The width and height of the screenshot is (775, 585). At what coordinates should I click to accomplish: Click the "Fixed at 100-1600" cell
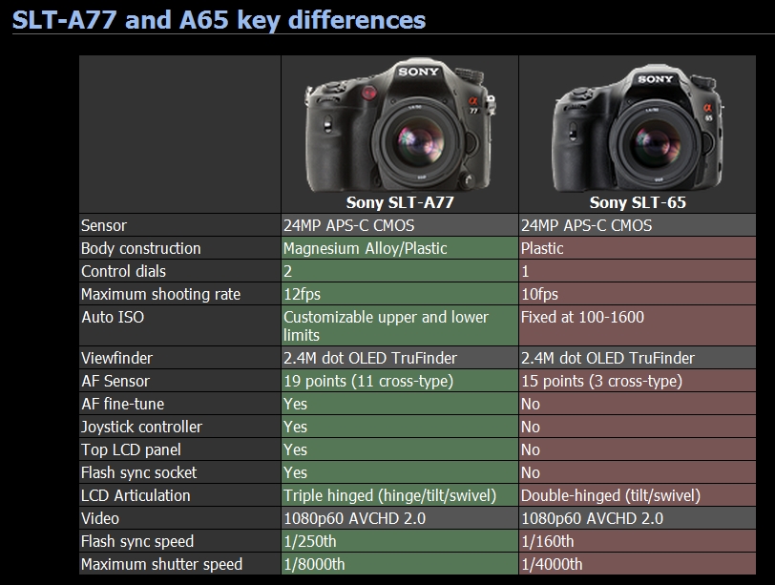(x=638, y=325)
